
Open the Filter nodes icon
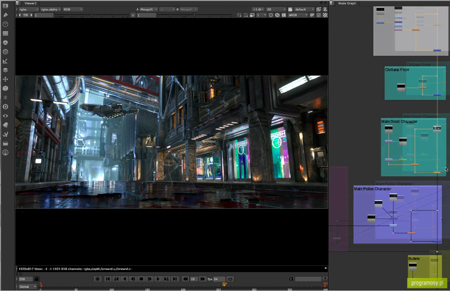click(5, 52)
